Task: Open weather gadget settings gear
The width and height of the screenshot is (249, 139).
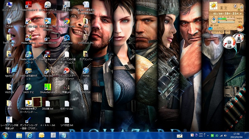Action: click(239, 9)
